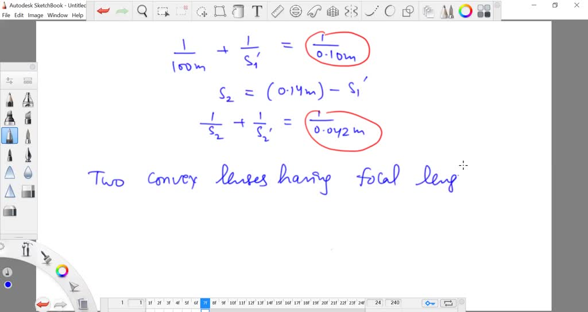Select the Paint Brush with tapered tip

[x=28, y=136]
